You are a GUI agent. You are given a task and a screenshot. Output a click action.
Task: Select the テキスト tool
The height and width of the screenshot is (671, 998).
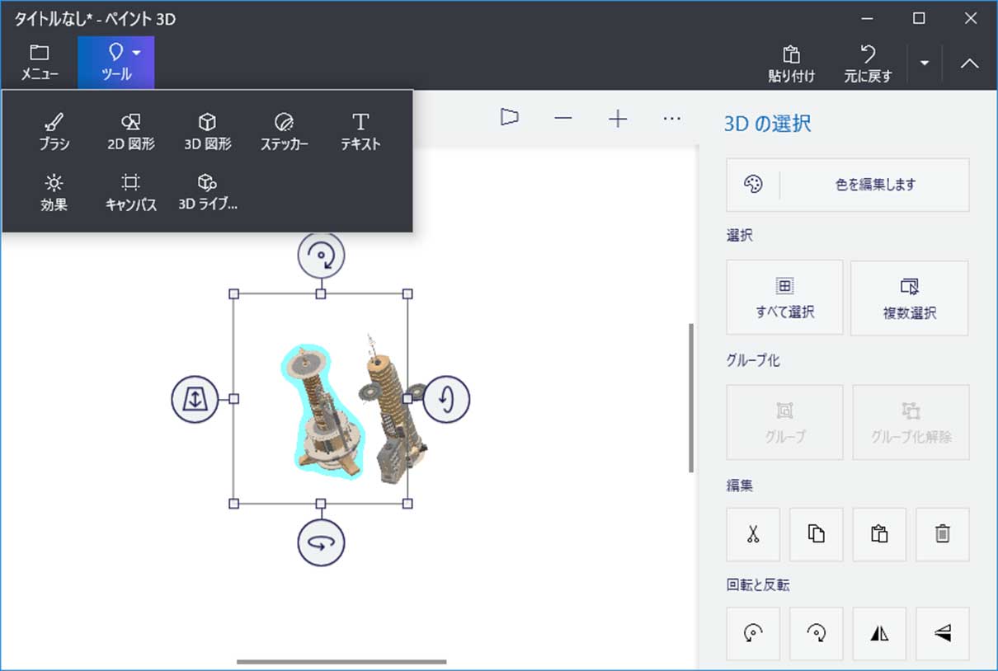[360, 133]
